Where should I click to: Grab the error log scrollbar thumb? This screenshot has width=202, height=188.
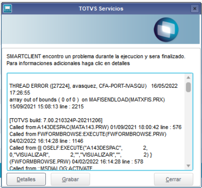coord(188,87)
